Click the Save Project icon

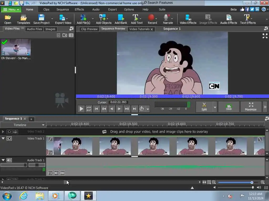point(41,19)
